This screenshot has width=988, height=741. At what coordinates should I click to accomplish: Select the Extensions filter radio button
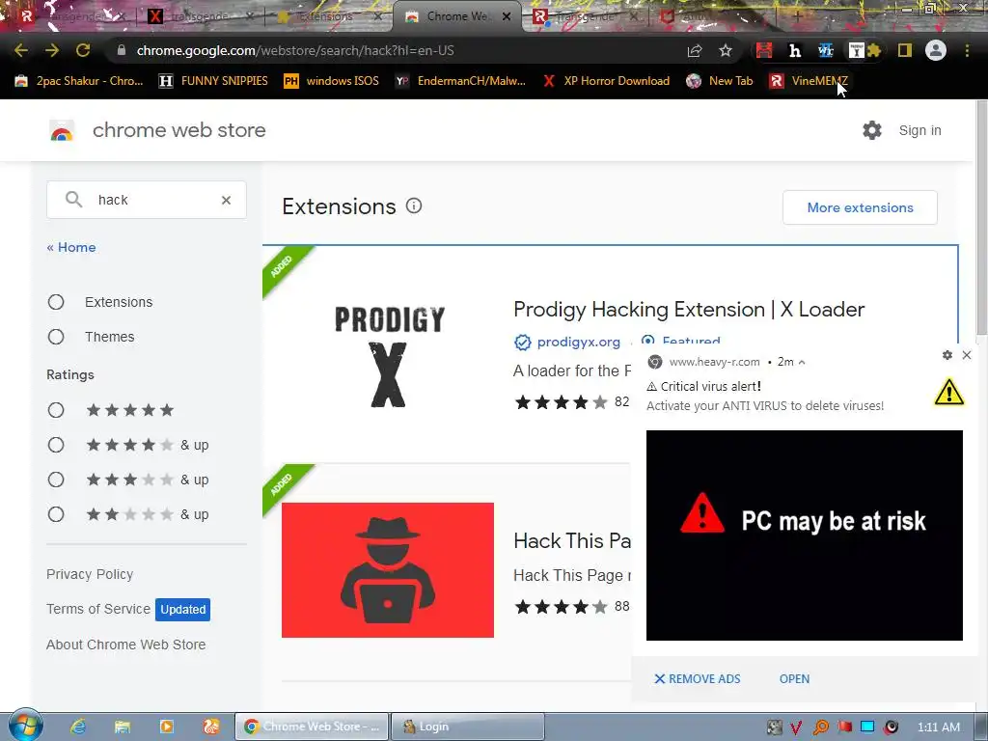click(x=56, y=302)
